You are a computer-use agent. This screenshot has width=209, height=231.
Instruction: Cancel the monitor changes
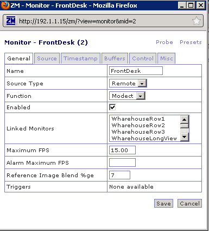pyautogui.click(x=189, y=203)
